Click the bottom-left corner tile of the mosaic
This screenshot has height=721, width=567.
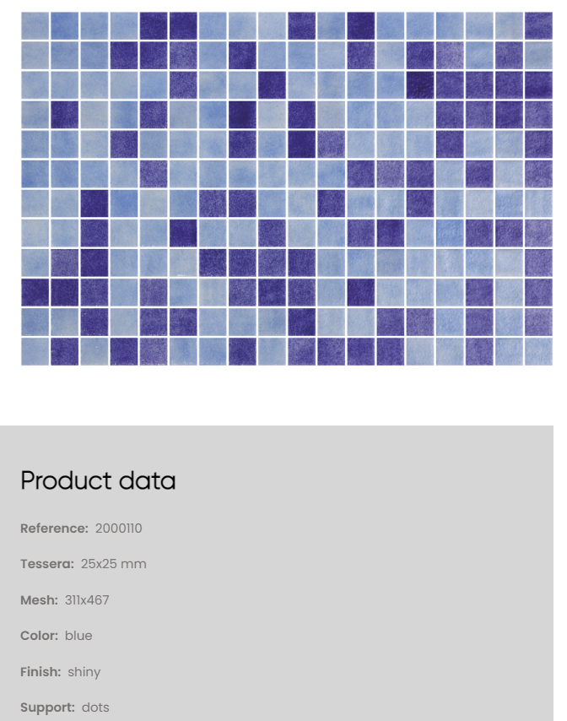tap(35, 351)
